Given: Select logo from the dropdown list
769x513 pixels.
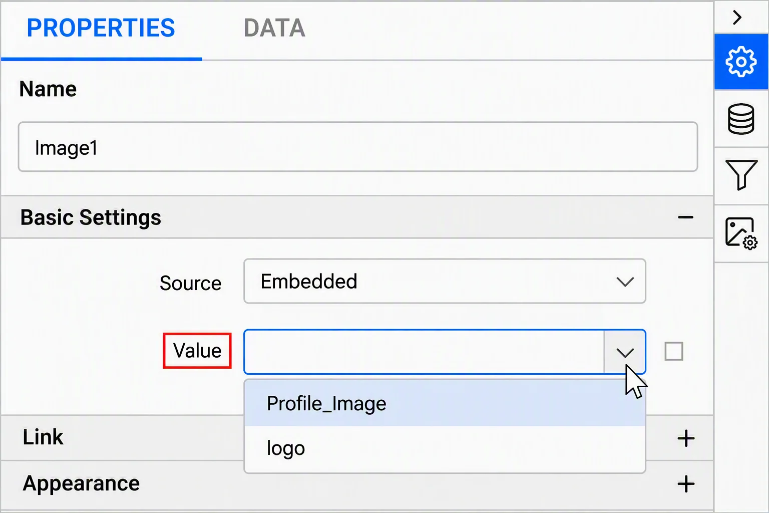Looking at the screenshot, I should [x=445, y=448].
